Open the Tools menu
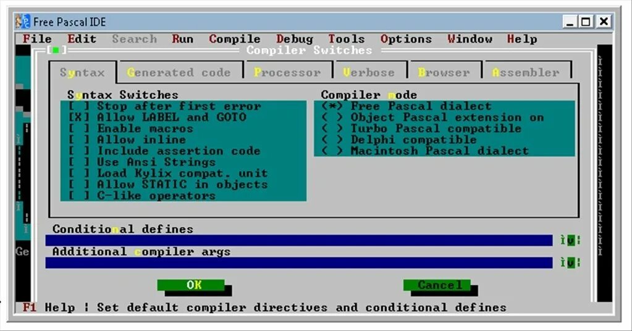This screenshot has width=632, height=331. [346, 39]
